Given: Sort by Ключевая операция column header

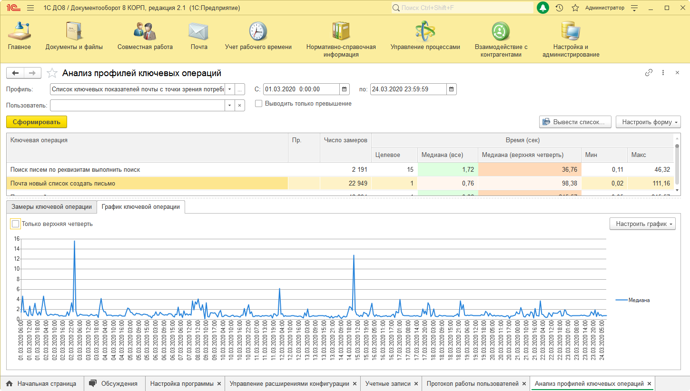Looking at the screenshot, I should pos(148,148).
